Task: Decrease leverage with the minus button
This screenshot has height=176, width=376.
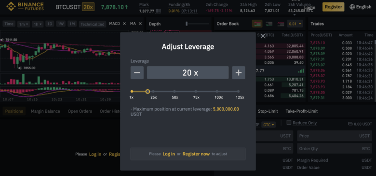Action: [137, 72]
